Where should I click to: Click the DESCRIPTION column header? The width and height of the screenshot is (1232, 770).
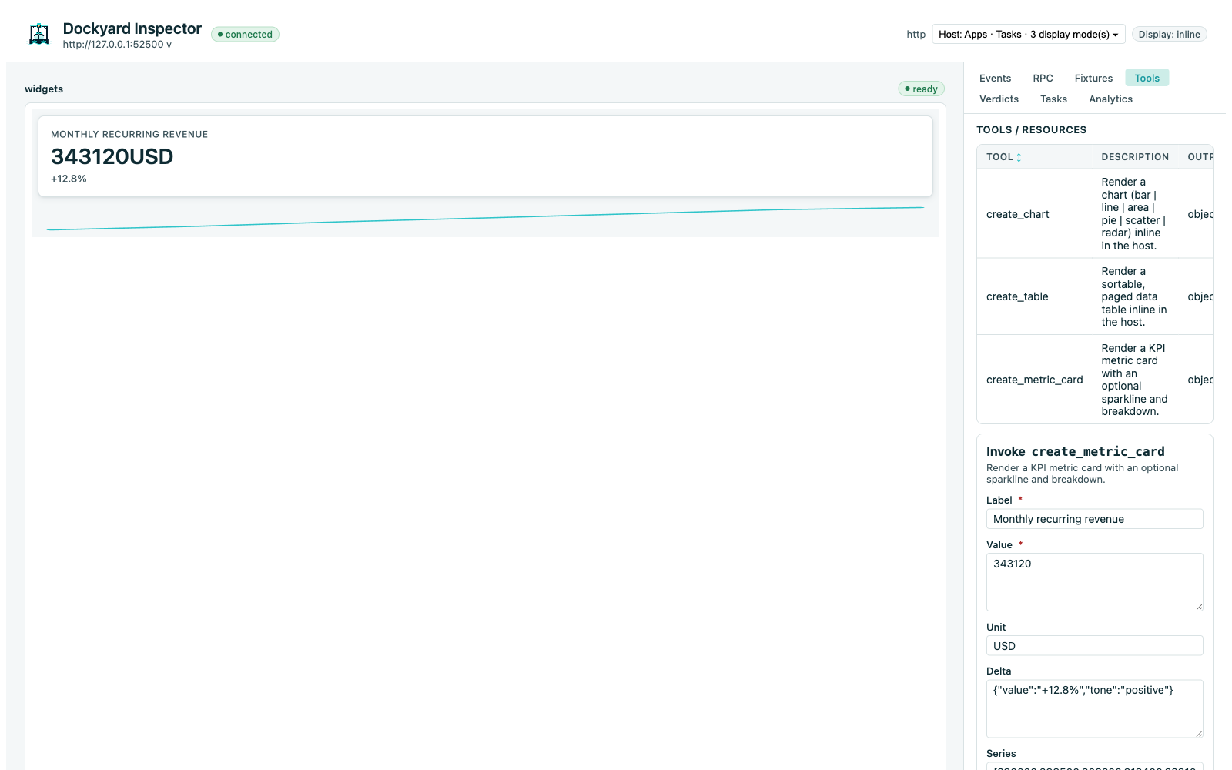pos(1135,157)
